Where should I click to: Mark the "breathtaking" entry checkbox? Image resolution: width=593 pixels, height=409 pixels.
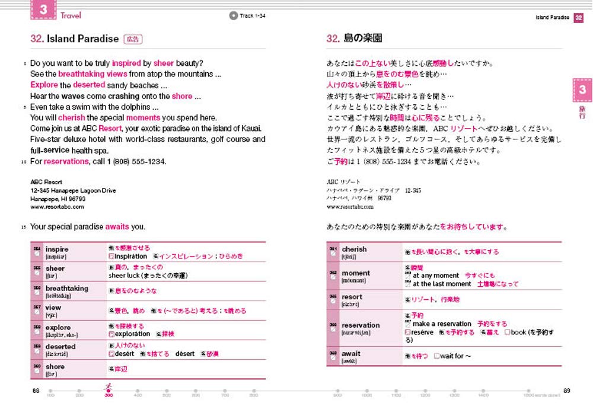[37, 293]
